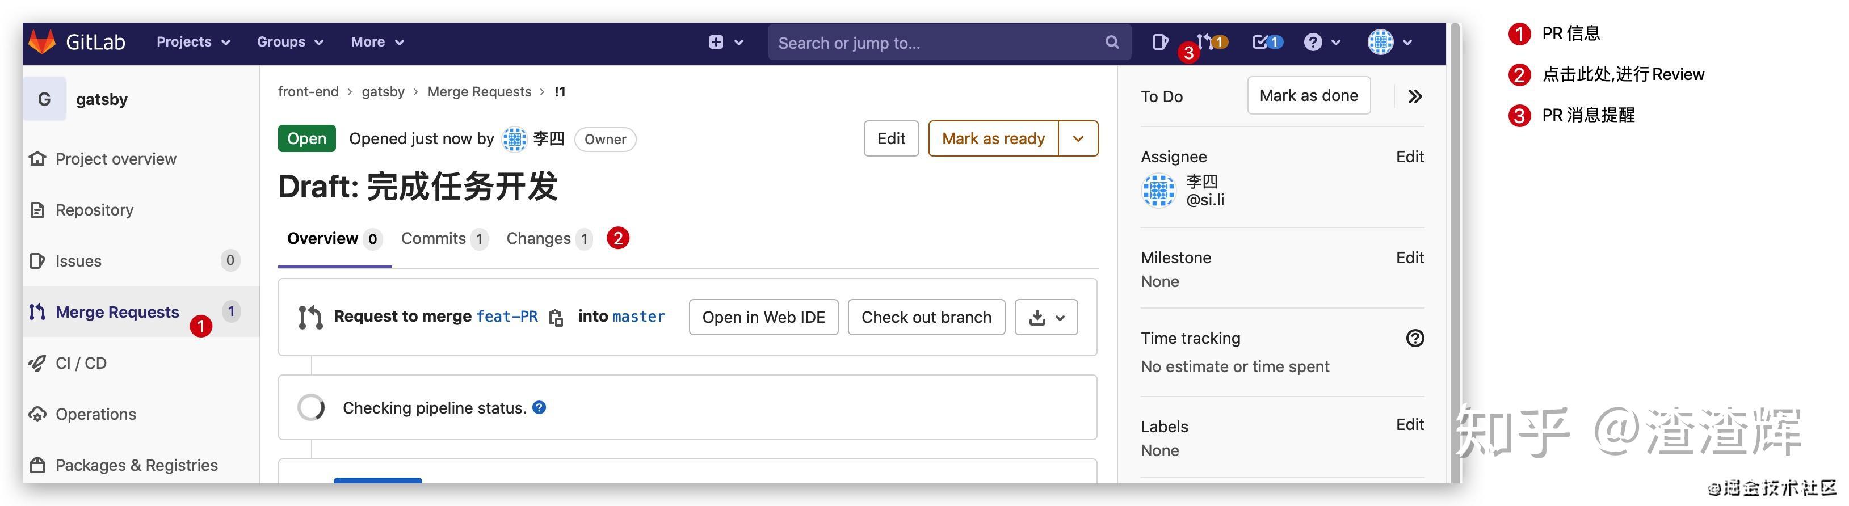Click the Mark as done button
The height and width of the screenshot is (506, 1849).
[x=1308, y=95]
